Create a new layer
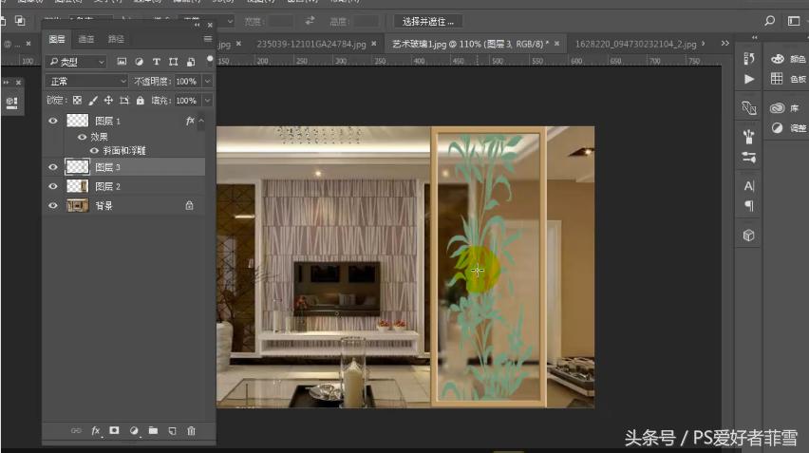Image resolution: width=809 pixels, height=453 pixels. click(x=172, y=431)
